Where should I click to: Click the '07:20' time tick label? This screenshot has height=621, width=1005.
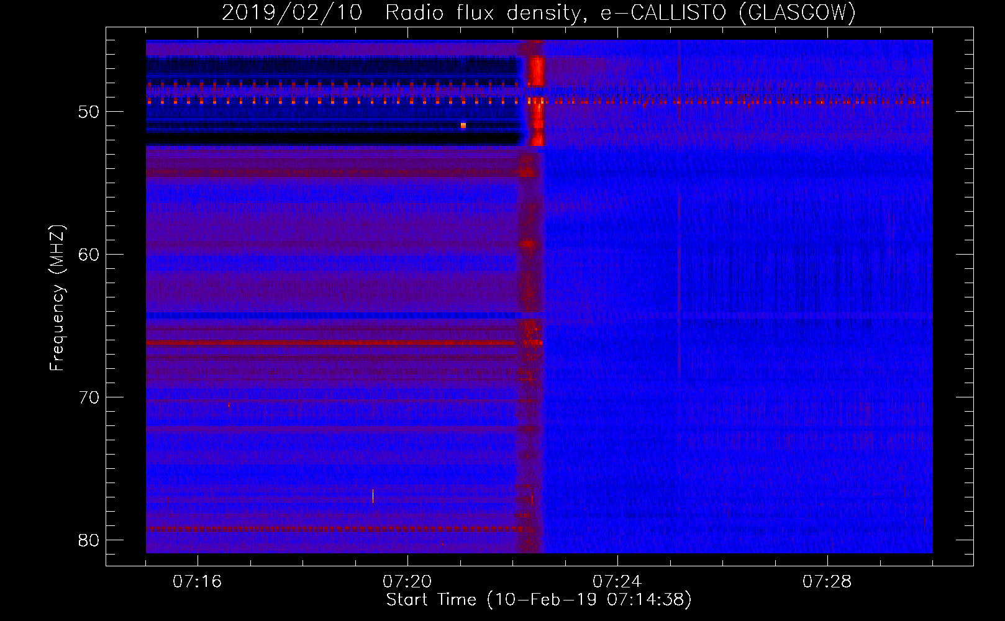407,582
